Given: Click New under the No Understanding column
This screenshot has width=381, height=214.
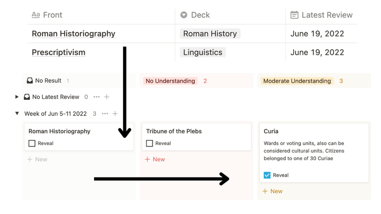Looking at the screenshot, I should [x=155, y=159].
